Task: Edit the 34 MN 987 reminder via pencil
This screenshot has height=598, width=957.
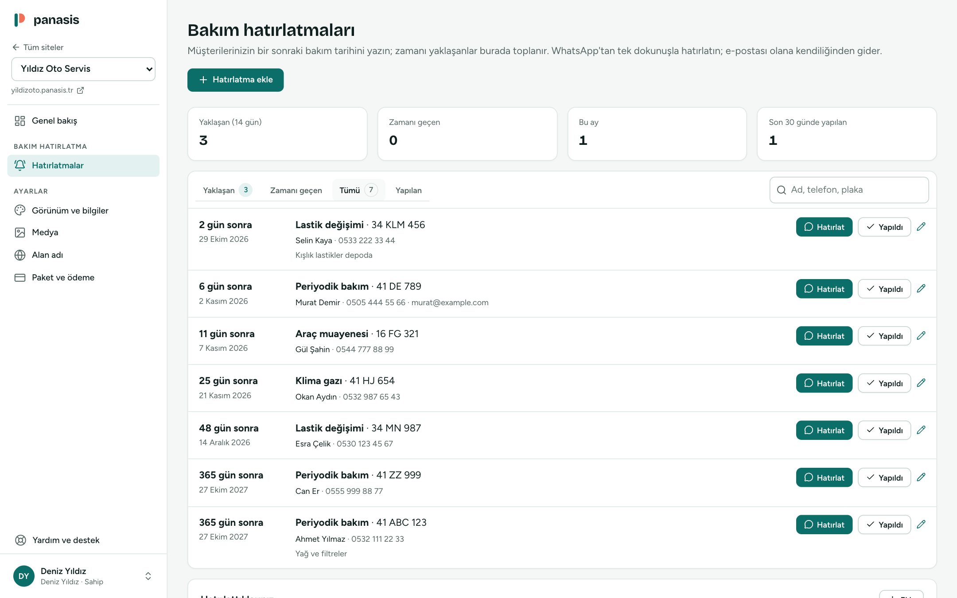Action: click(x=921, y=430)
